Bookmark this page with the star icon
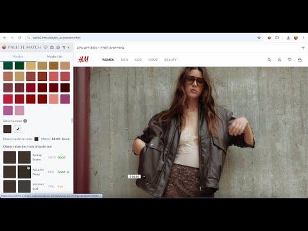308x231 pixels. pos(259,38)
